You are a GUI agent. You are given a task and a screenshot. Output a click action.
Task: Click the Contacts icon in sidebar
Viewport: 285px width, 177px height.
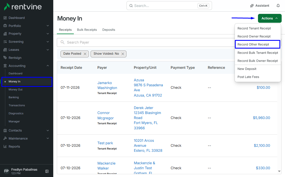point(5,130)
